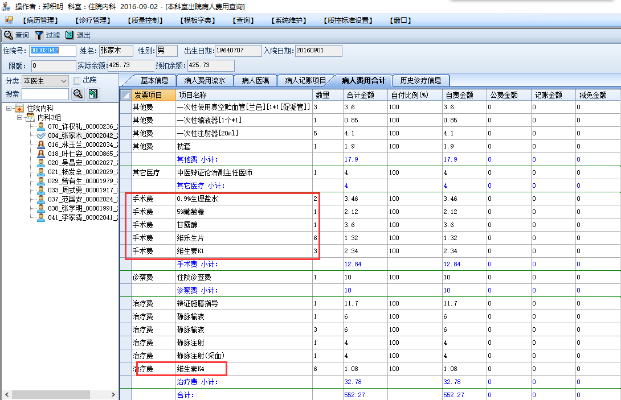Click the 合计金额 column header
Viewport: 621px width, 400px height.
coord(365,95)
